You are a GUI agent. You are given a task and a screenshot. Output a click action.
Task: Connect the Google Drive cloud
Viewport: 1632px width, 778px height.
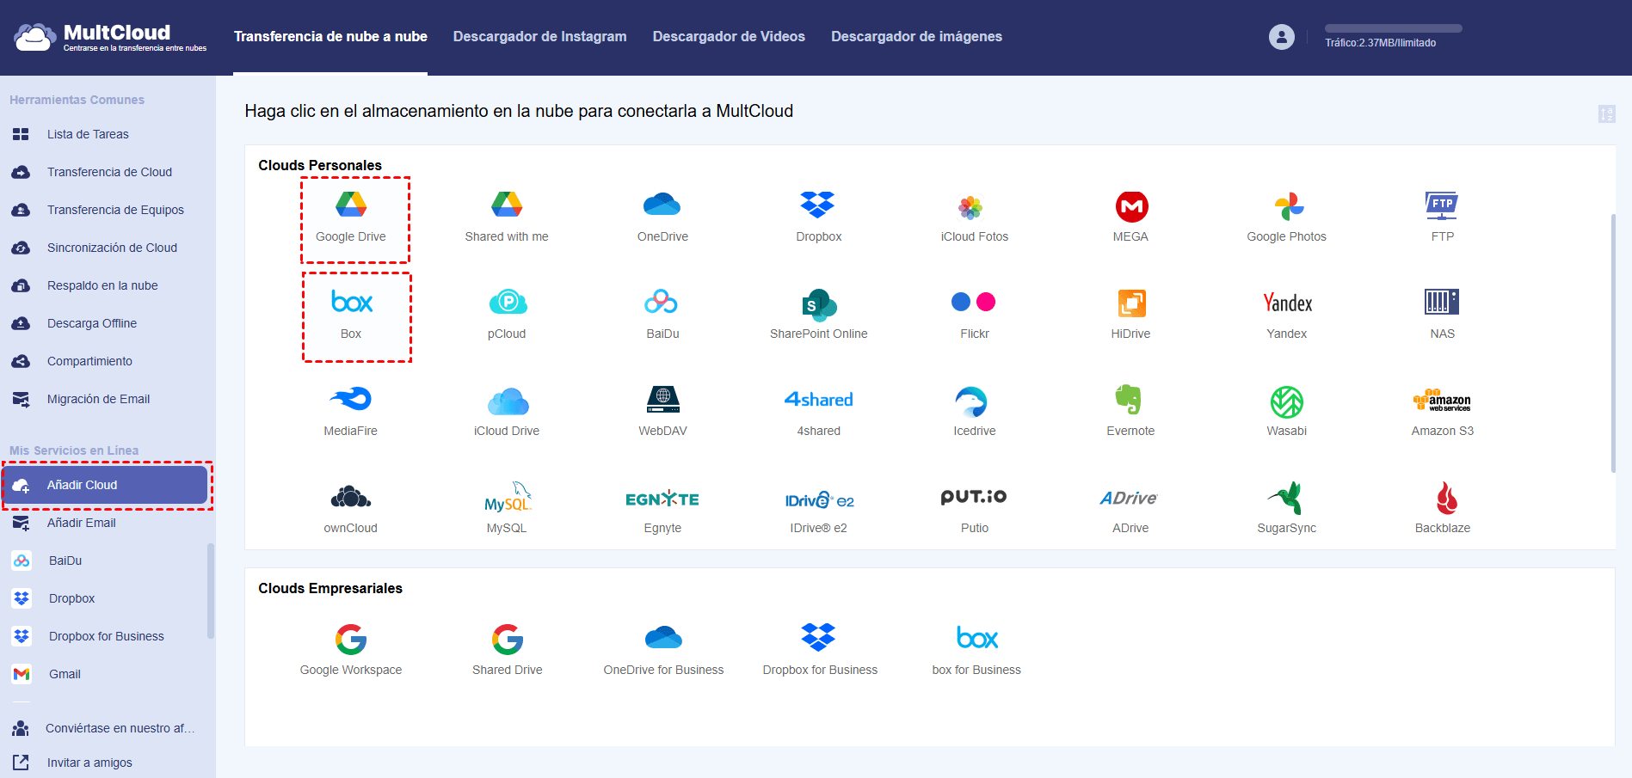point(351,217)
